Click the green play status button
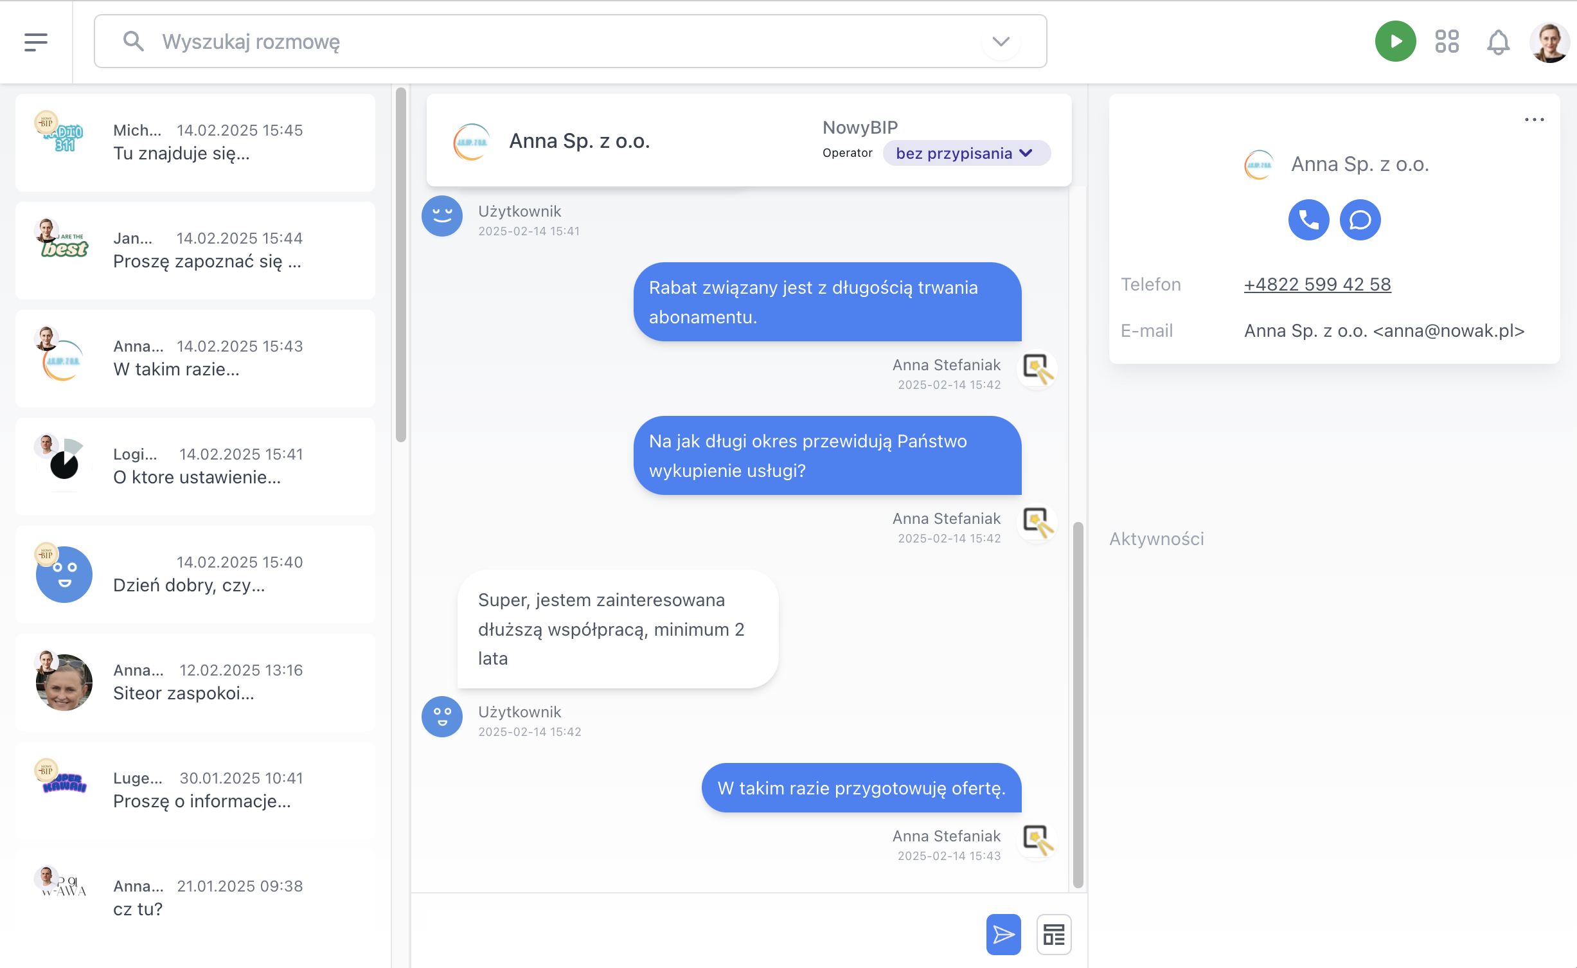This screenshot has width=1577, height=968. 1395,42
